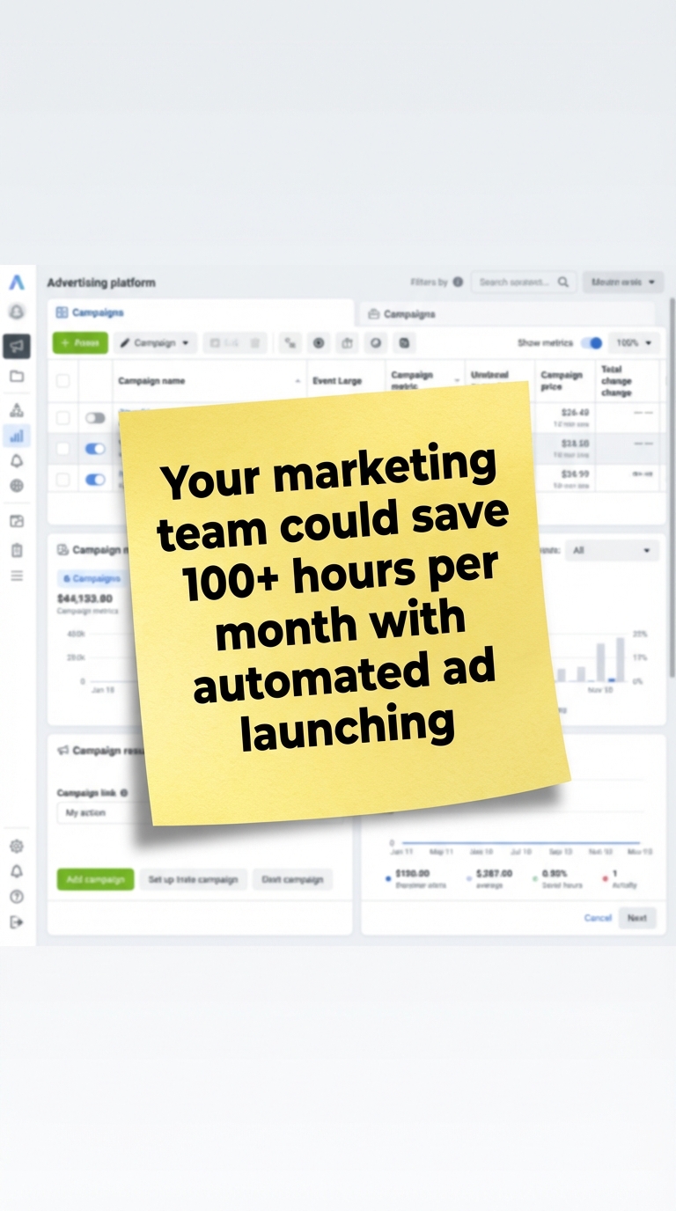
Task: Click the blue Campaigns chip above $44,133.80
Action: [90, 579]
